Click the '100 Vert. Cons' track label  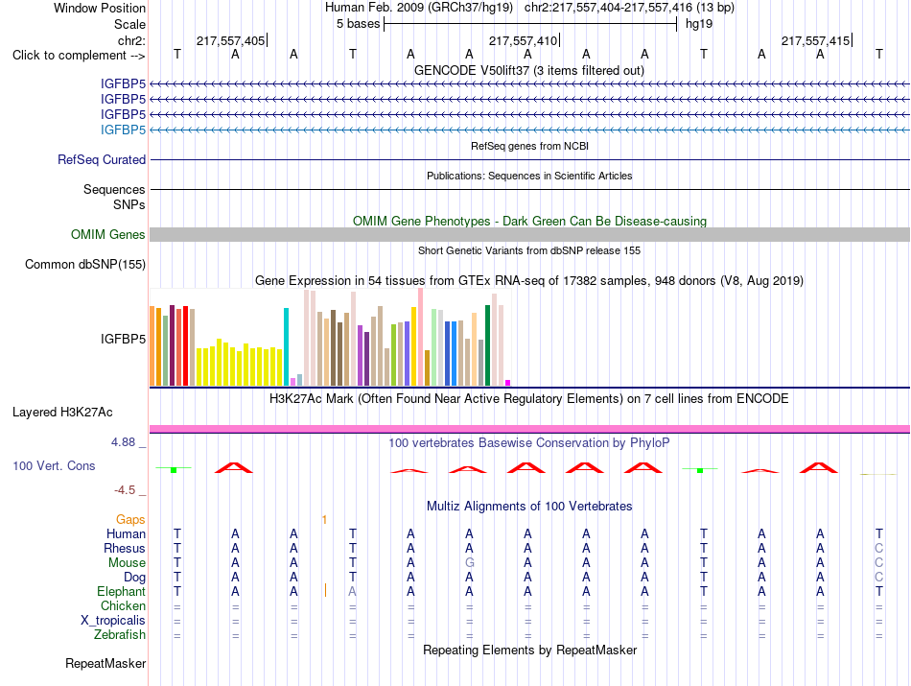54,465
